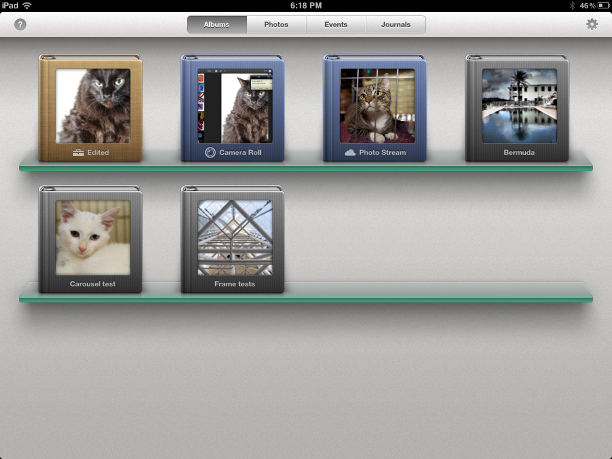Click the toolbox icon on Edited album
Viewport: 612px width, 459px height.
pyautogui.click(x=78, y=152)
